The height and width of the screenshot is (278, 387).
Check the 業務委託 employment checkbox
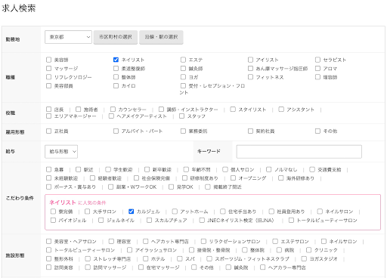pyautogui.click(x=183, y=131)
